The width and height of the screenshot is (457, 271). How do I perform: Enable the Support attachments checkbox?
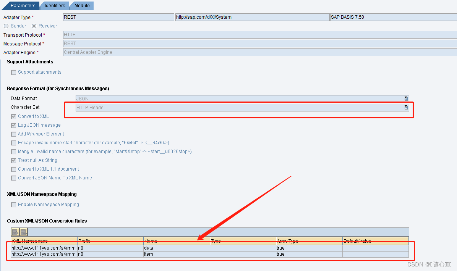(14, 72)
